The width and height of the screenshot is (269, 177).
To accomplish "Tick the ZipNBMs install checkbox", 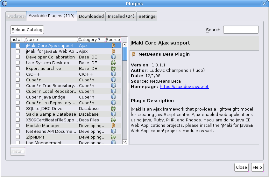I will point(18,137).
